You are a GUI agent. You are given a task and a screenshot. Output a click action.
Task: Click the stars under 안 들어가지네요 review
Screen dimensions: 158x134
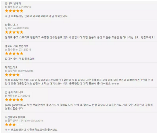click(14, 100)
